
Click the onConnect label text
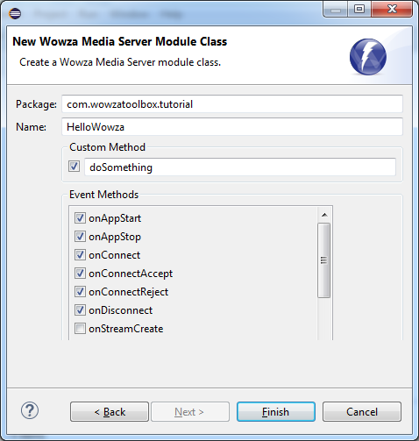tap(115, 255)
